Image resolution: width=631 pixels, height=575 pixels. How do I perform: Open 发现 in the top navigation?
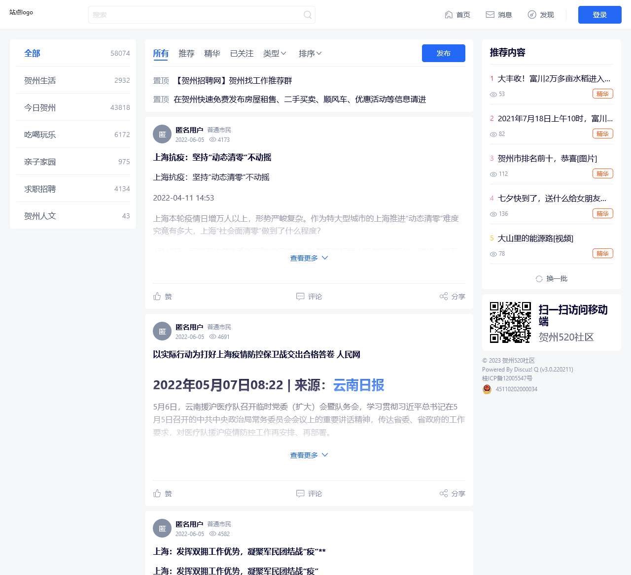click(x=541, y=15)
